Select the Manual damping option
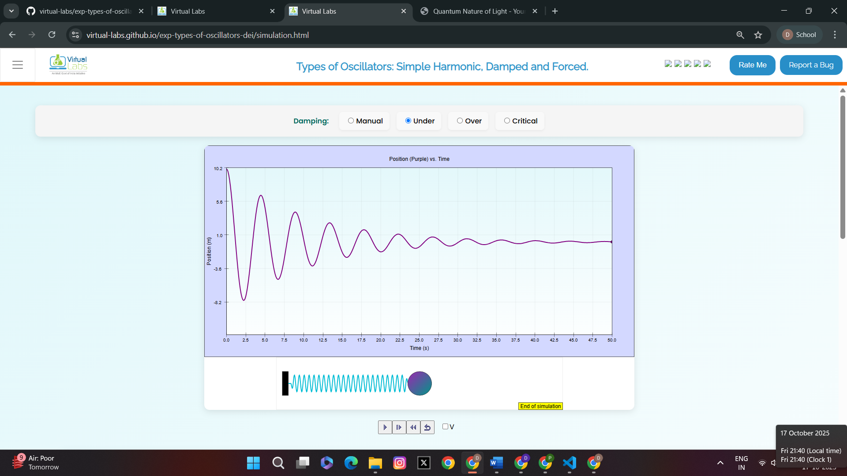 point(351,120)
